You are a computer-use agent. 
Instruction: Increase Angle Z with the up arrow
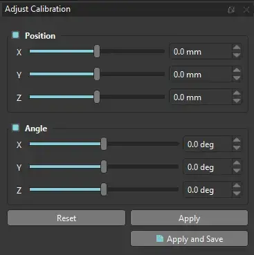237,186
